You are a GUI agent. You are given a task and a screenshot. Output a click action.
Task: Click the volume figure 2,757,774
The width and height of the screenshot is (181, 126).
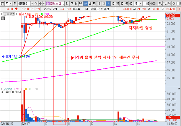51,9
